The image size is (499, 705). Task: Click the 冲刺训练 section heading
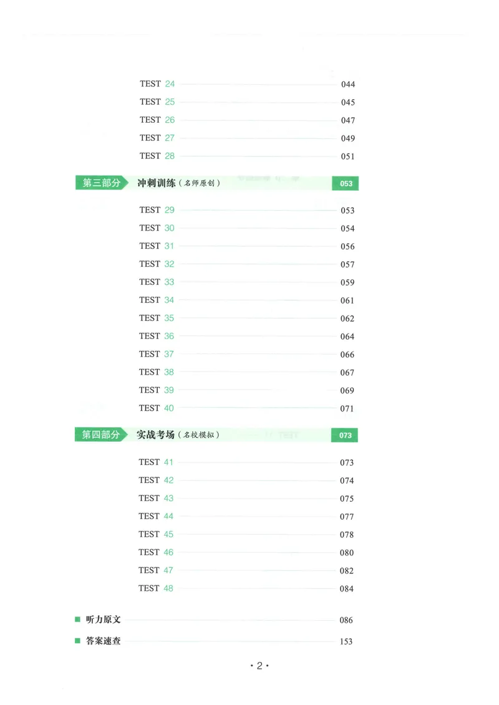[x=157, y=183]
